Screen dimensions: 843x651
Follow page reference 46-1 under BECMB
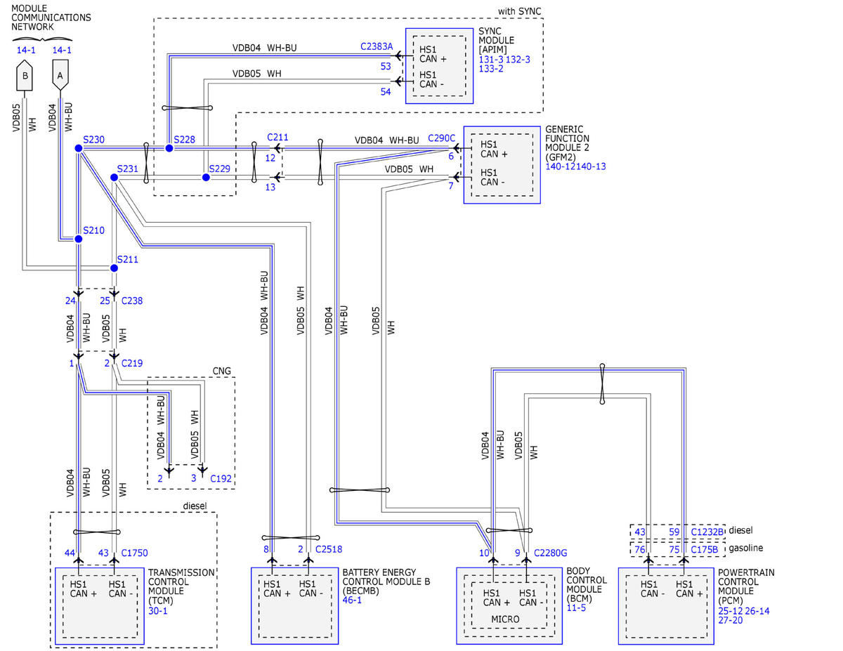point(352,600)
